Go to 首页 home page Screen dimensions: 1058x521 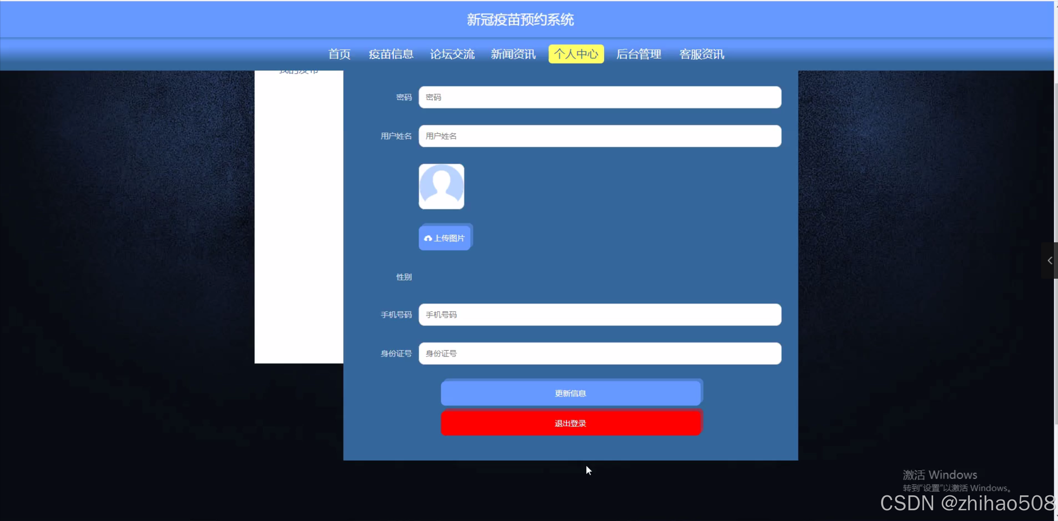(x=339, y=54)
